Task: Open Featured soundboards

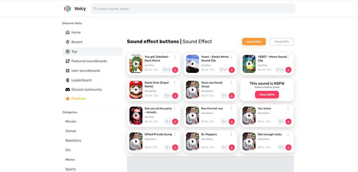Action: click(89, 61)
